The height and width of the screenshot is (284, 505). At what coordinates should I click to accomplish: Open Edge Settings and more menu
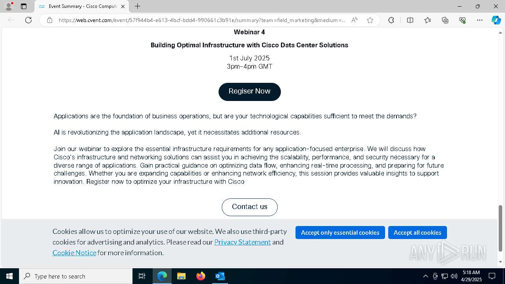click(x=480, y=20)
